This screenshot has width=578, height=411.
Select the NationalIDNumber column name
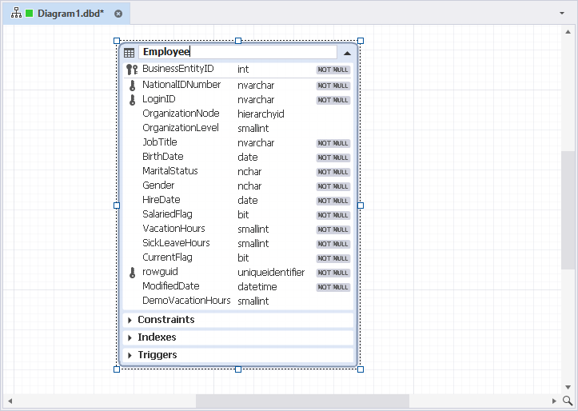coord(181,85)
